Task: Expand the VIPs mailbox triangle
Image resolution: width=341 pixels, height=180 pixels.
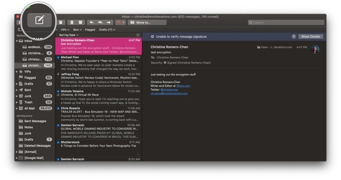Action: tap(17, 71)
